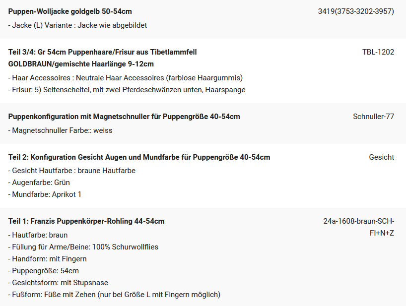Select the Haar Accessoires option line
The image size is (406, 306).
[125, 78]
